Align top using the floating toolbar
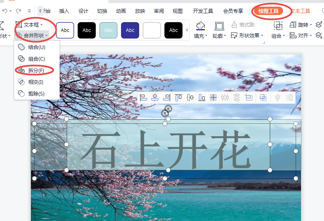The width and height of the screenshot is (324, 221). (178, 97)
